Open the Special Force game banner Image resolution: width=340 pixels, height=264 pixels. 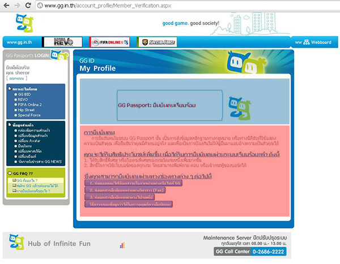[x=156, y=42]
